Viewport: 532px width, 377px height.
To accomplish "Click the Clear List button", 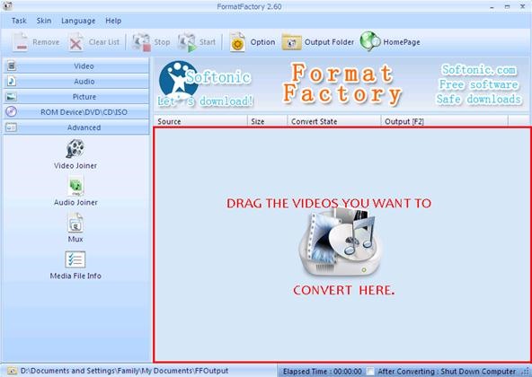I will click(94, 42).
